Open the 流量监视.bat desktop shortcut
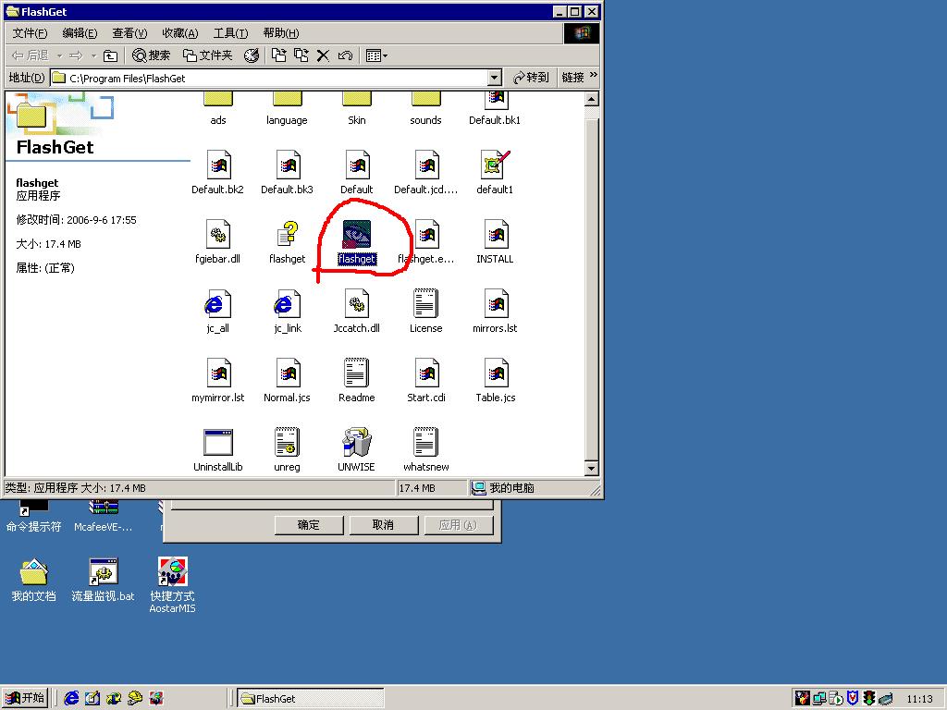This screenshot has width=947, height=710. click(x=103, y=572)
